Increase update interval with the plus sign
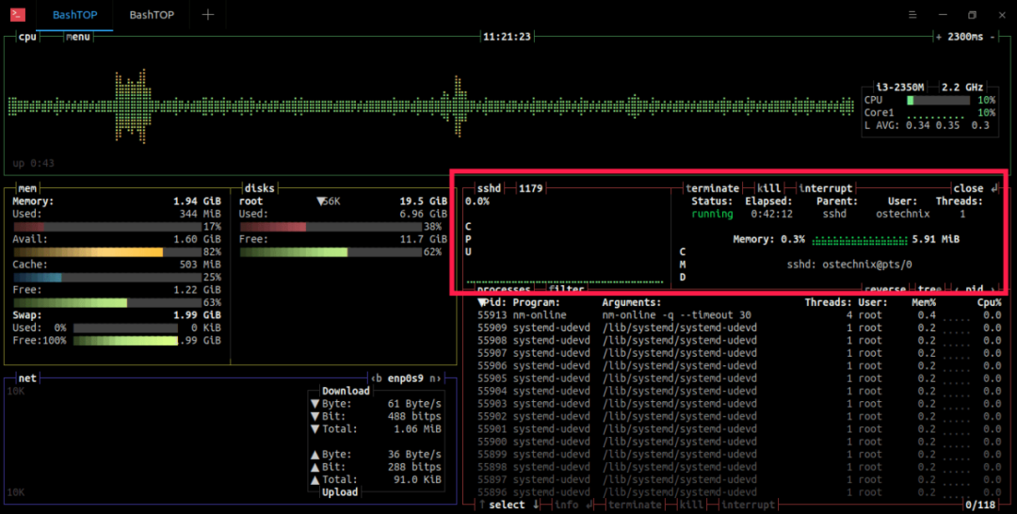 [x=938, y=37]
